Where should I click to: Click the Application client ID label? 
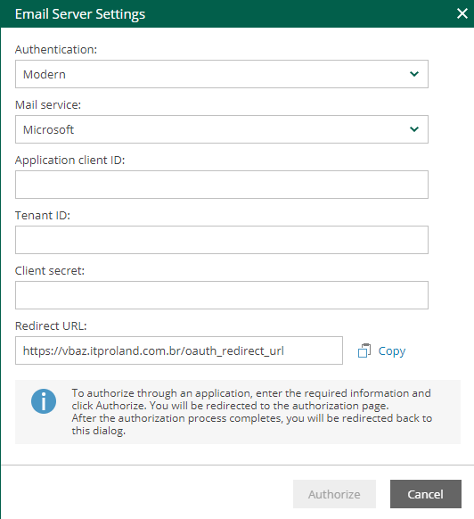pos(69,160)
